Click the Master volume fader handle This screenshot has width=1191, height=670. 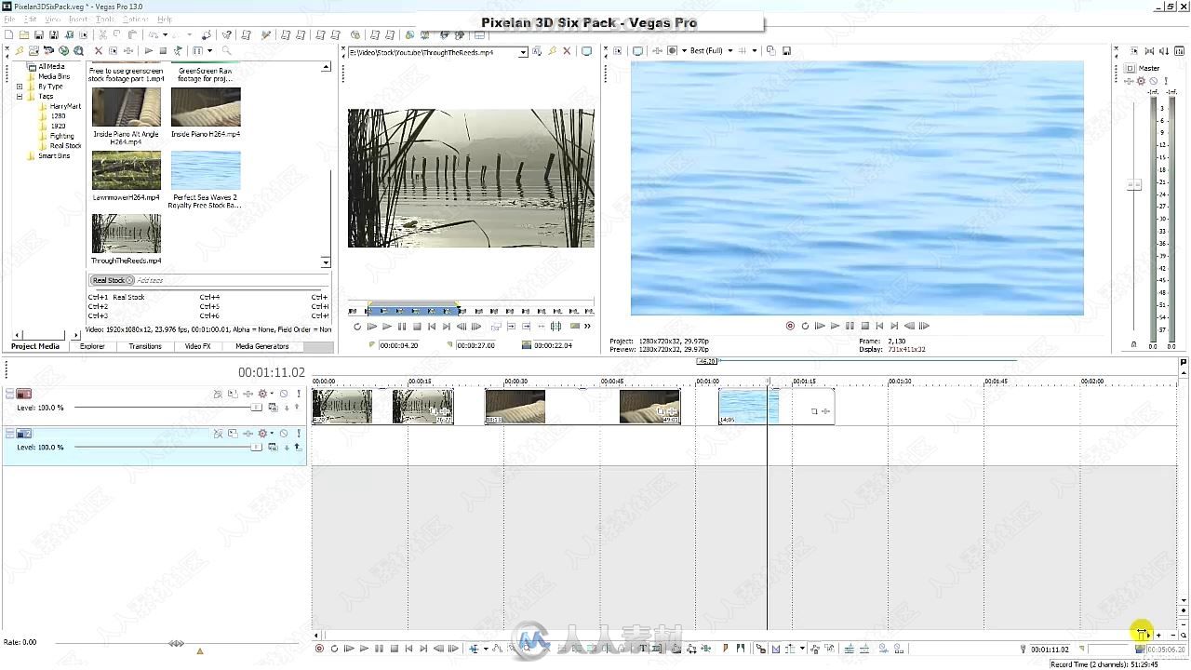point(1133,185)
